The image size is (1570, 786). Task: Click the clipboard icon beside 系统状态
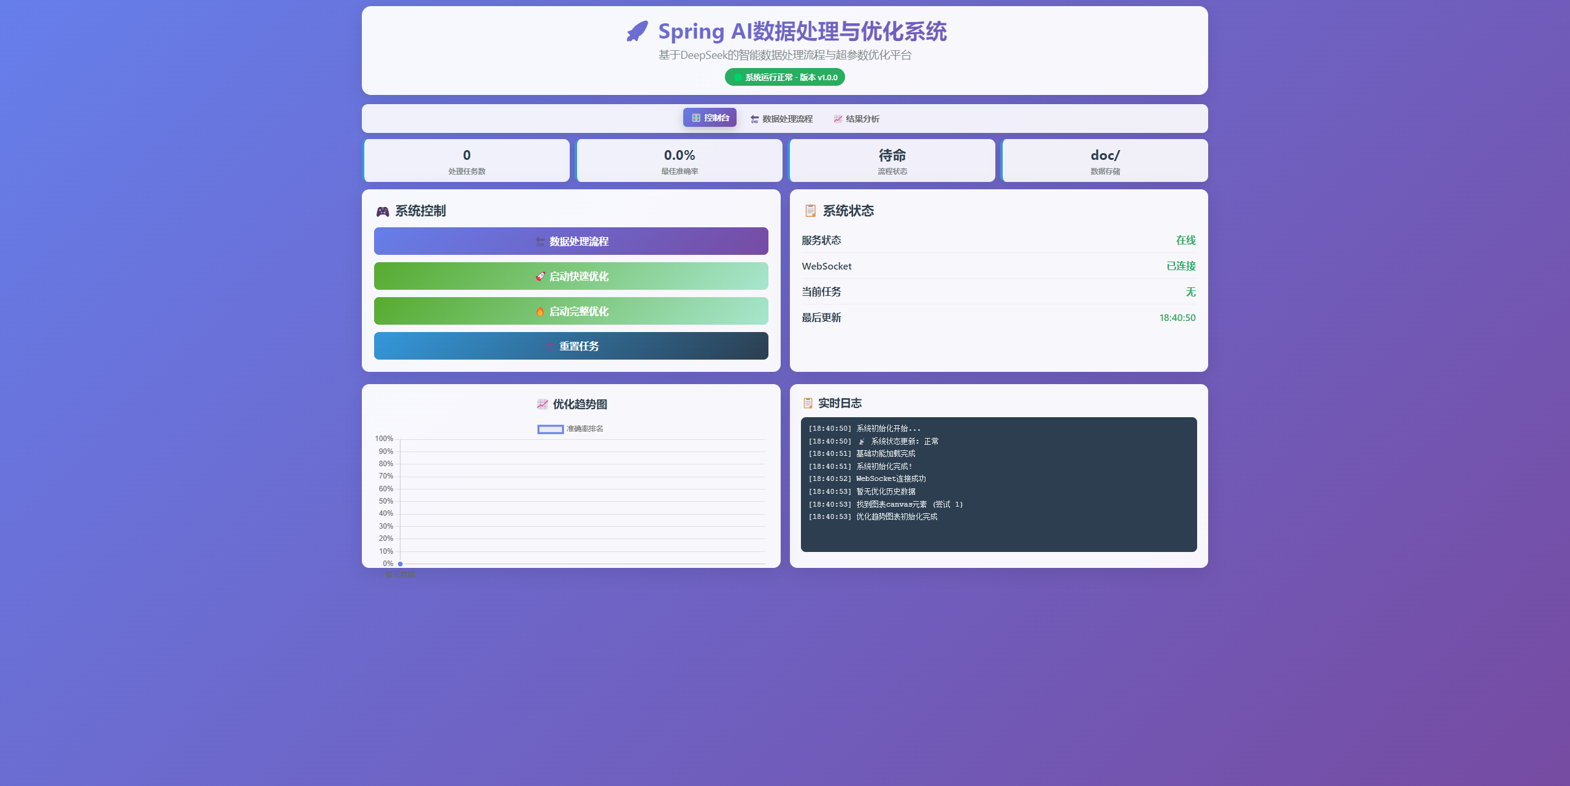tap(810, 211)
